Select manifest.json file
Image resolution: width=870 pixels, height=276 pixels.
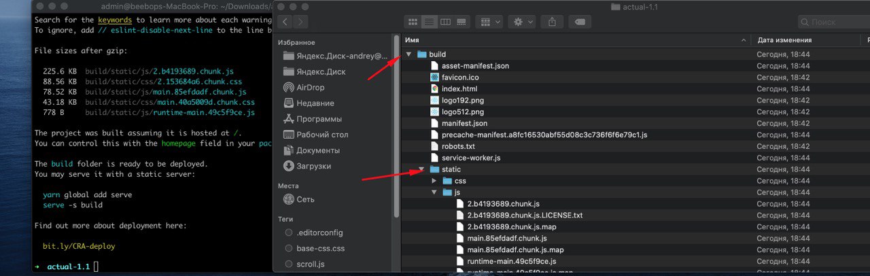[464, 124]
